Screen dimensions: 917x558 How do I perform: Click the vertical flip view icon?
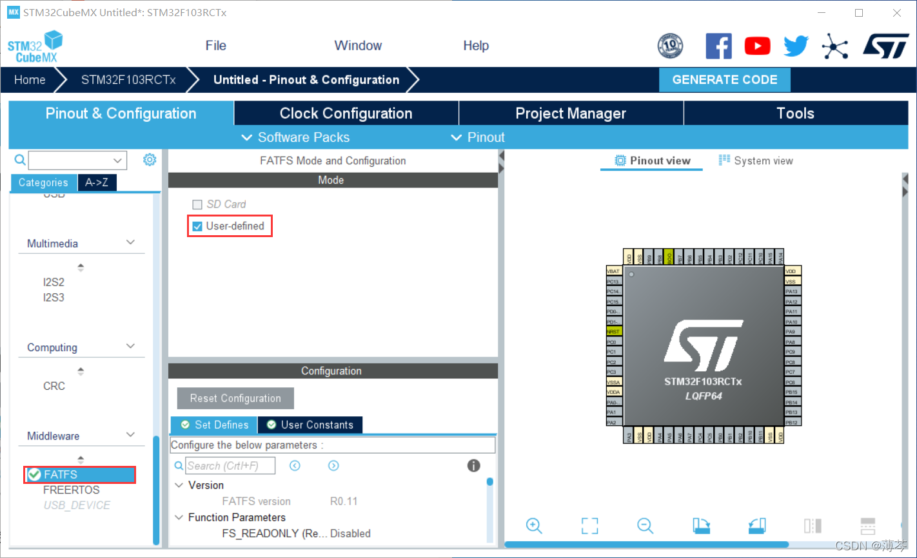813,526
